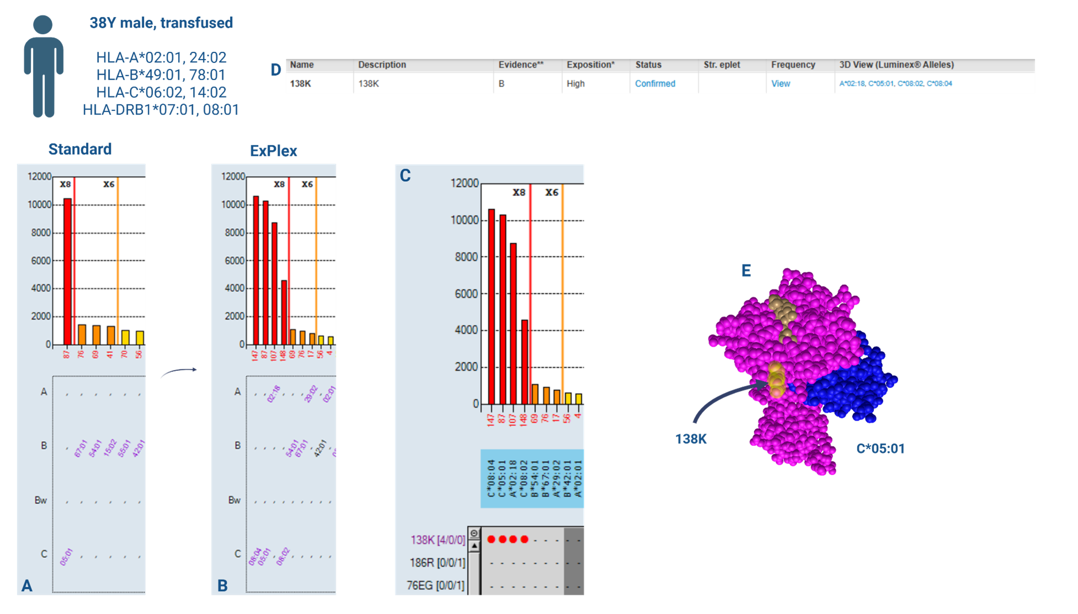
Task: Sort table by Name column header
Action: click(x=302, y=64)
